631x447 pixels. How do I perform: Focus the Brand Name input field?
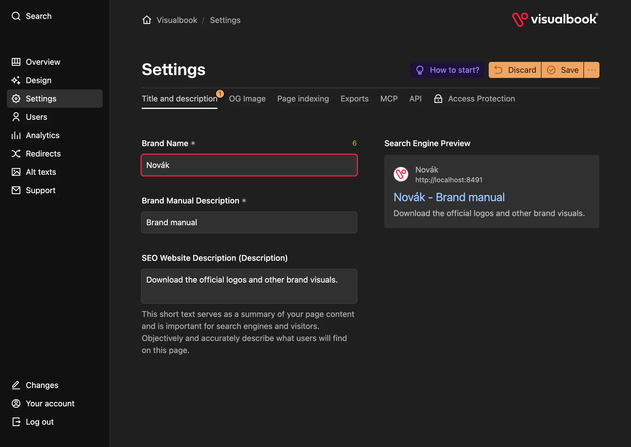(x=249, y=165)
